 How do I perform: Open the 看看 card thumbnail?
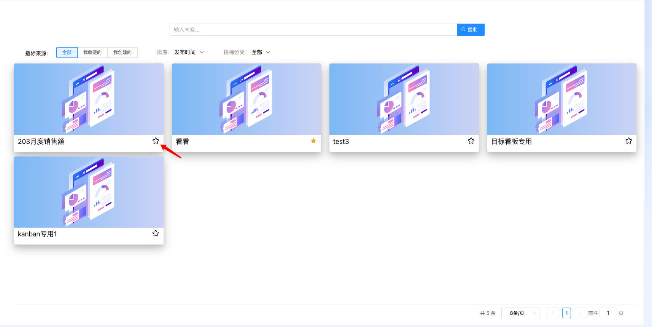pyautogui.click(x=246, y=99)
